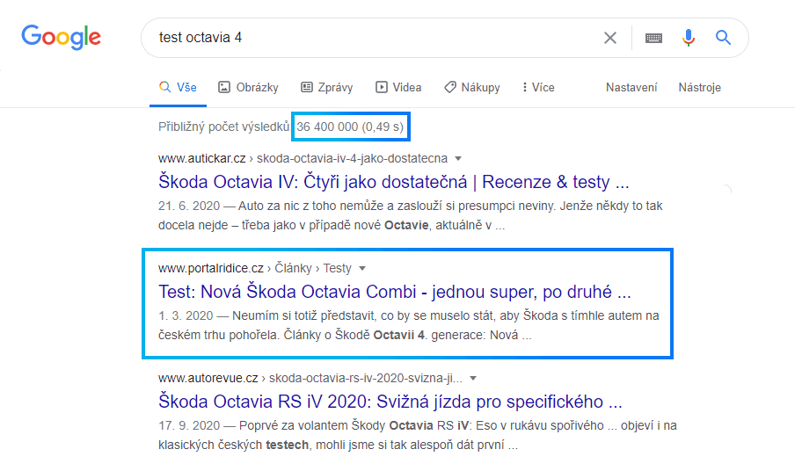Click the Obrázky tab image icon

point(224,87)
